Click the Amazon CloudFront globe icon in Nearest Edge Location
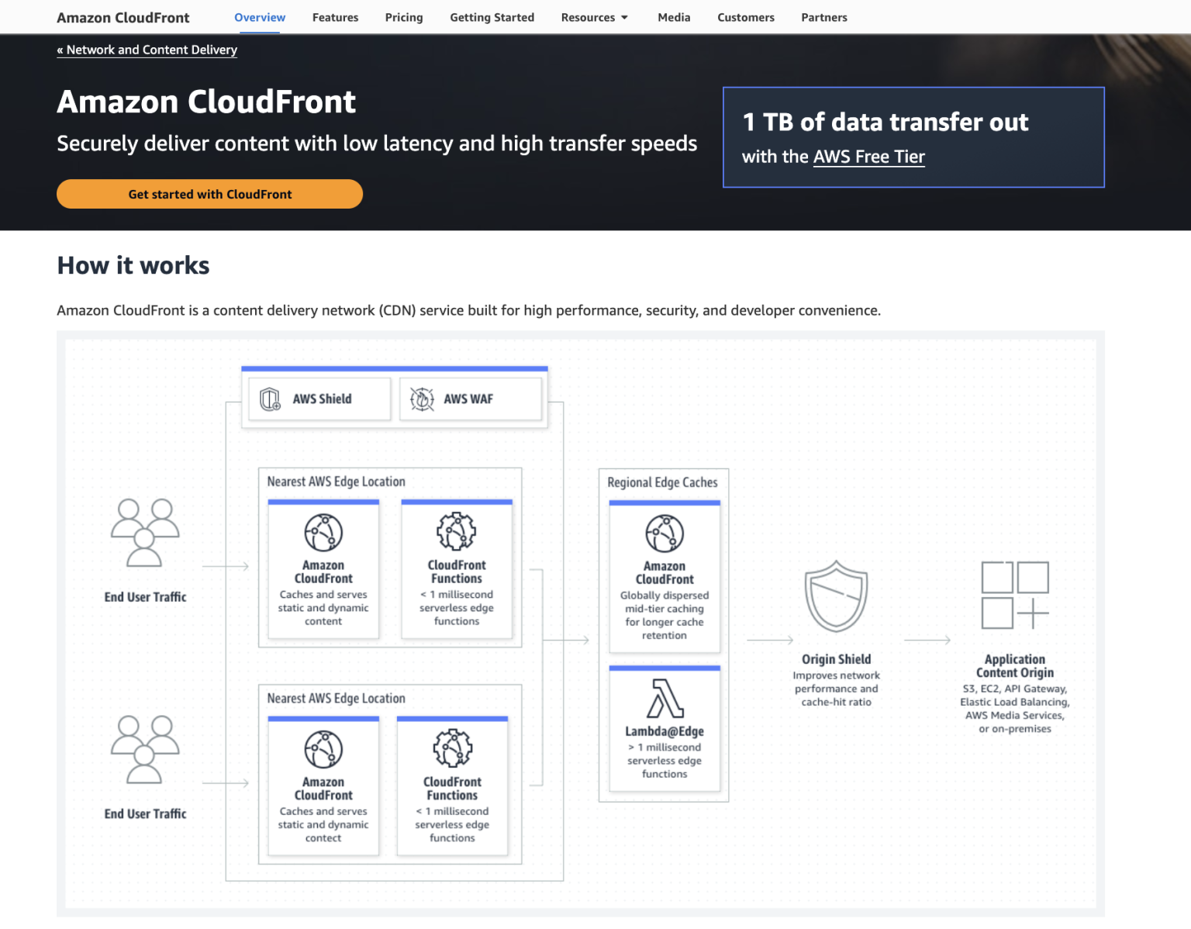 point(323,533)
